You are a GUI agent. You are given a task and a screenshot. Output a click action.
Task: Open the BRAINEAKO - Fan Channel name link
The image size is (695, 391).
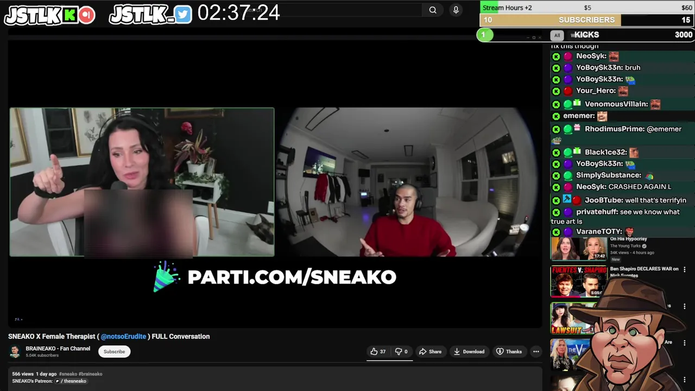pos(58,349)
